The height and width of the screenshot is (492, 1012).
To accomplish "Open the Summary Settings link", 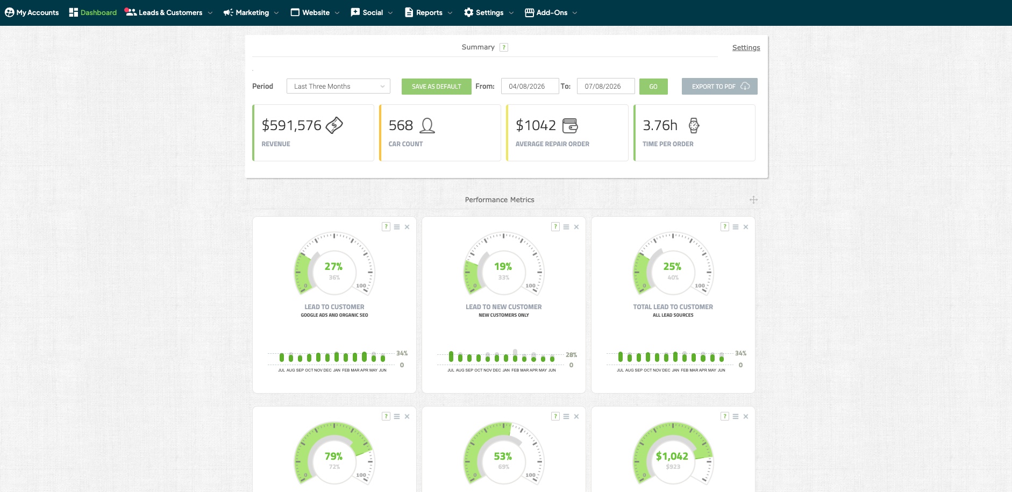I will point(746,47).
